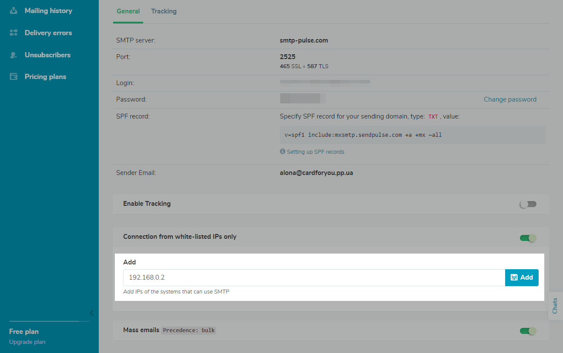The height and width of the screenshot is (353, 563).
Task: Click the SPF record value code box
Action: point(412,135)
